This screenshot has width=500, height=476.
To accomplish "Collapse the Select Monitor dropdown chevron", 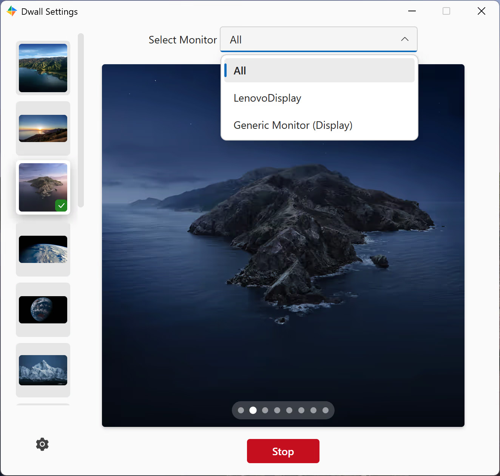I will click(405, 39).
